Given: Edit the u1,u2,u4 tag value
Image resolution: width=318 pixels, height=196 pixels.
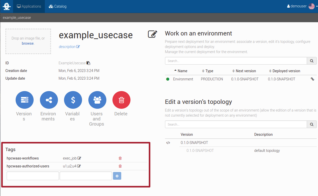Looking at the screenshot, I should point(79,166).
